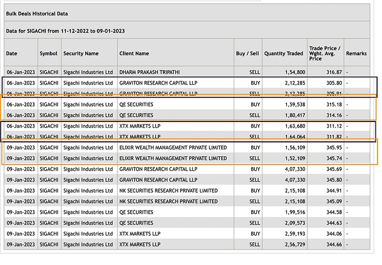Select price 345.95

pyautogui.click(x=334, y=147)
